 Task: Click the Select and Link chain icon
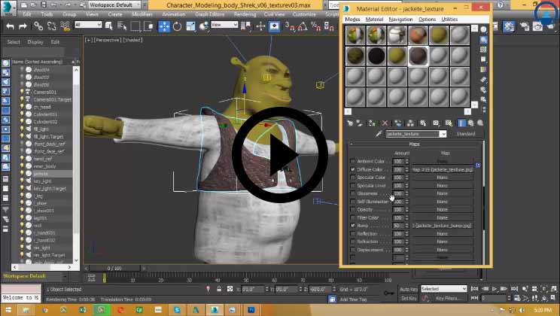pos(36,25)
